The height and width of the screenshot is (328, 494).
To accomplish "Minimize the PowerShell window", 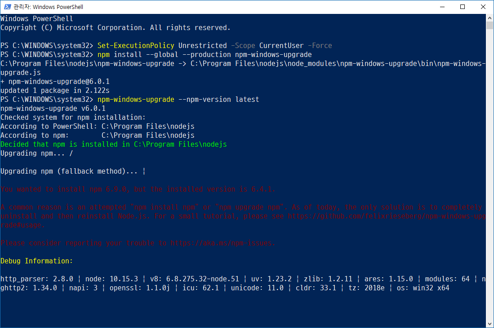I will pos(442,7).
